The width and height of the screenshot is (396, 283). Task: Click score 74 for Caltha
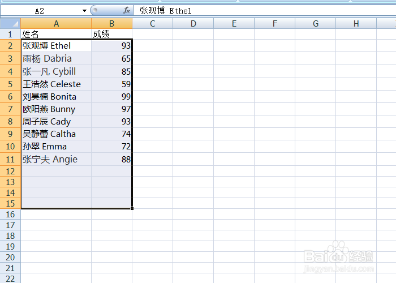click(x=111, y=134)
